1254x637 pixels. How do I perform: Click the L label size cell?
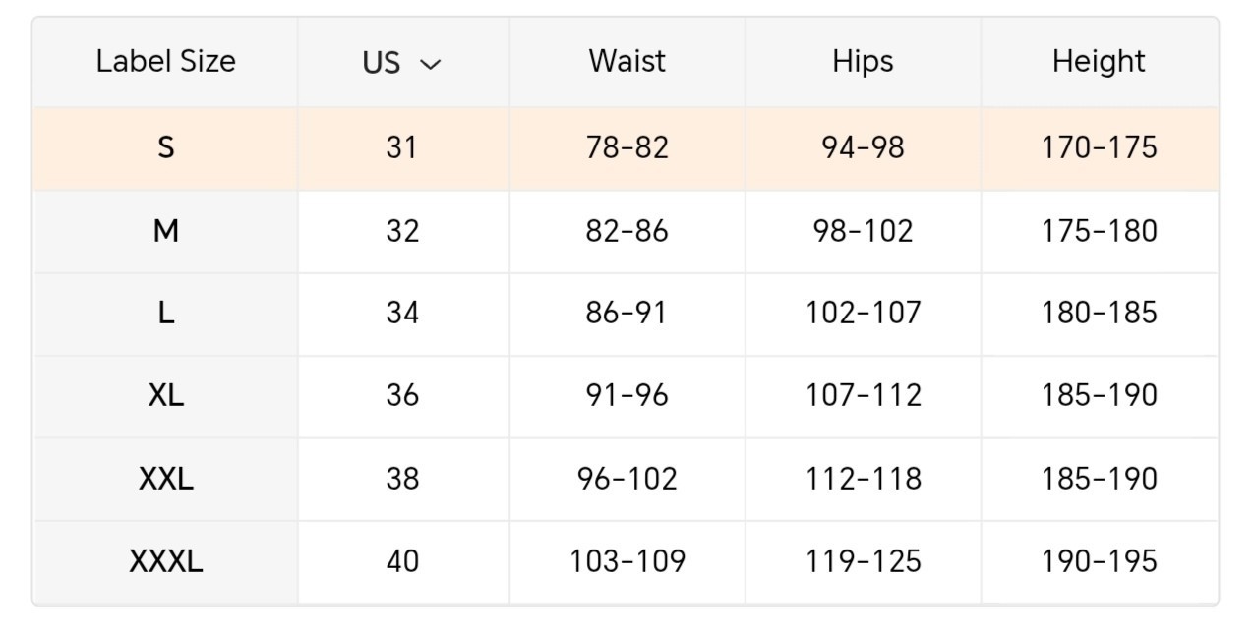pos(165,314)
